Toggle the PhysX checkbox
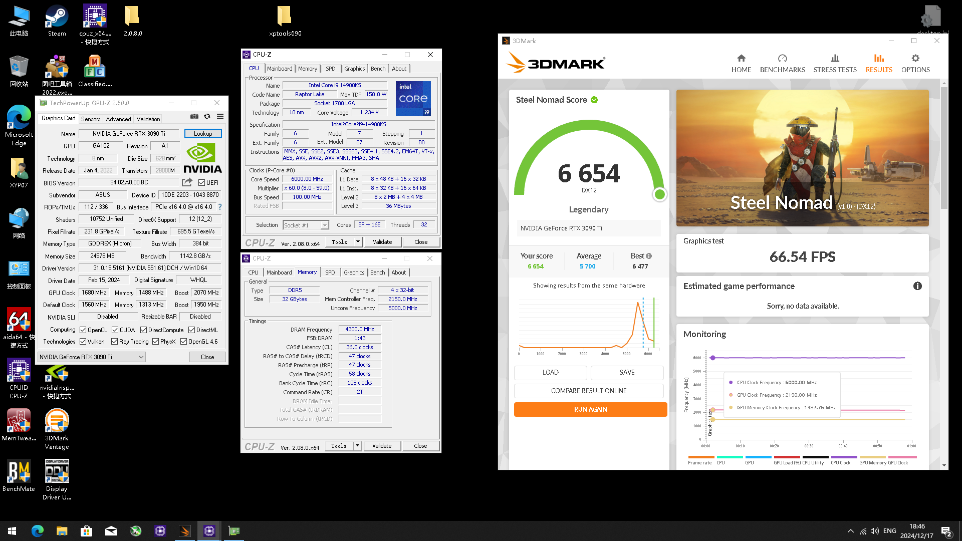The width and height of the screenshot is (962, 541). click(x=156, y=342)
